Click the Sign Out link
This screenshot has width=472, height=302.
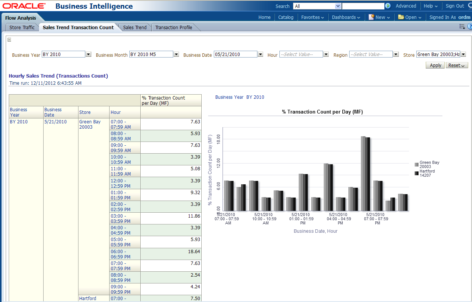click(x=455, y=6)
